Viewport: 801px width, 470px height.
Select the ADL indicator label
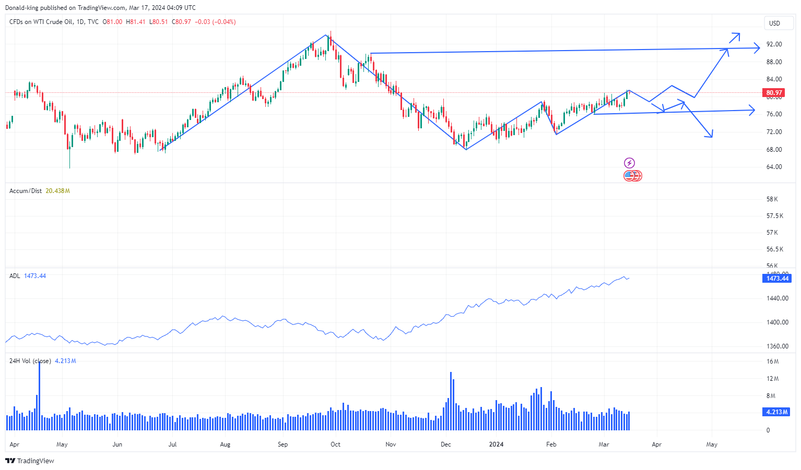(x=15, y=276)
